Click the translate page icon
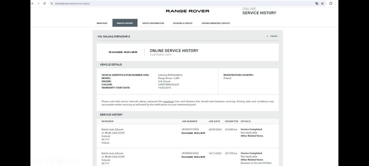The width and height of the screenshot is (369, 166). click(x=317, y=4)
